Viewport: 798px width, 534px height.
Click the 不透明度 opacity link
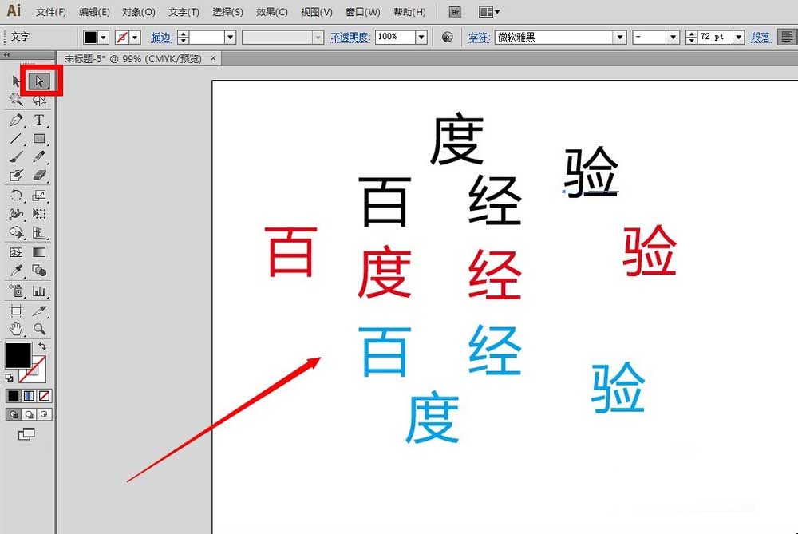pos(350,38)
